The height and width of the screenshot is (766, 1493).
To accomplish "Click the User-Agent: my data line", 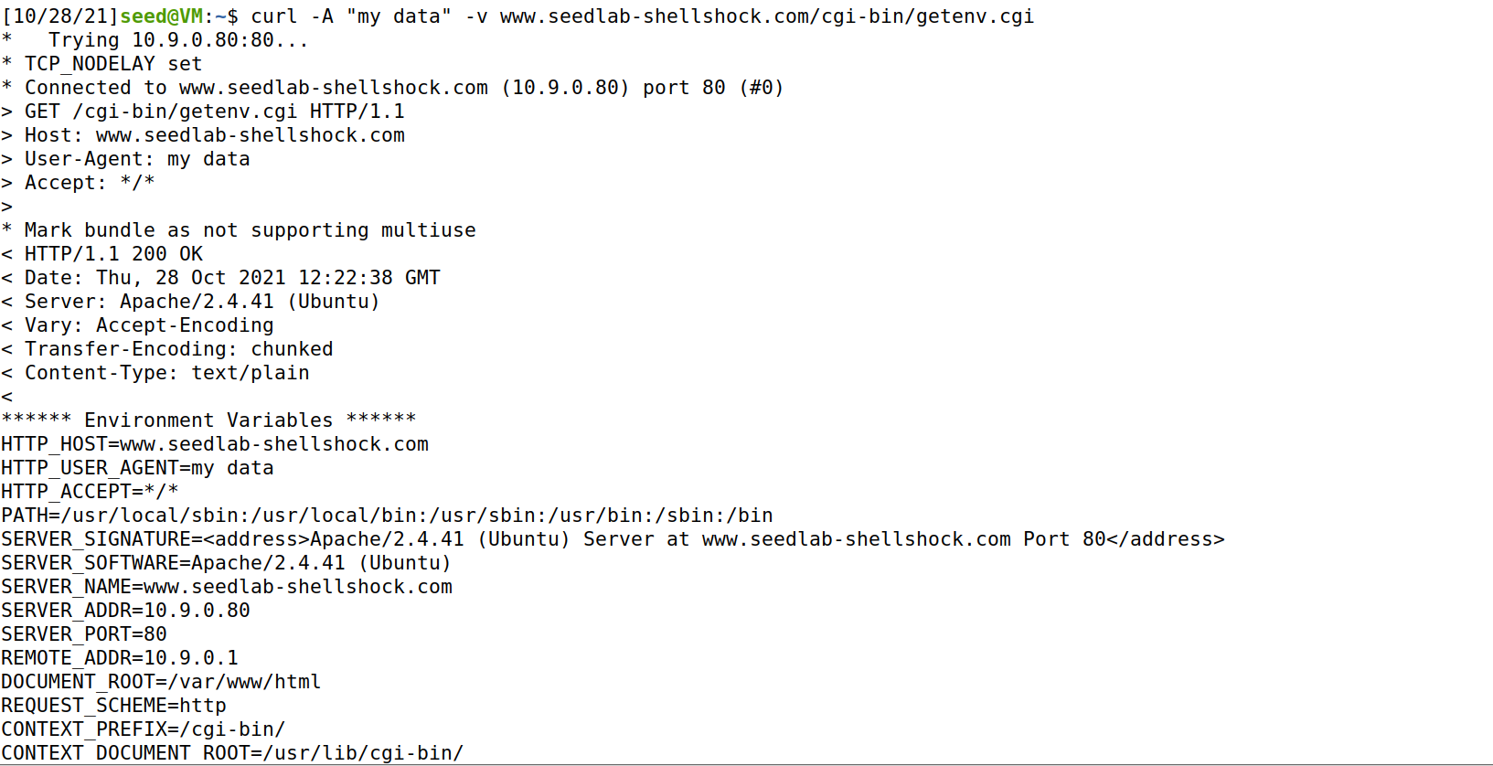I will (125, 159).
